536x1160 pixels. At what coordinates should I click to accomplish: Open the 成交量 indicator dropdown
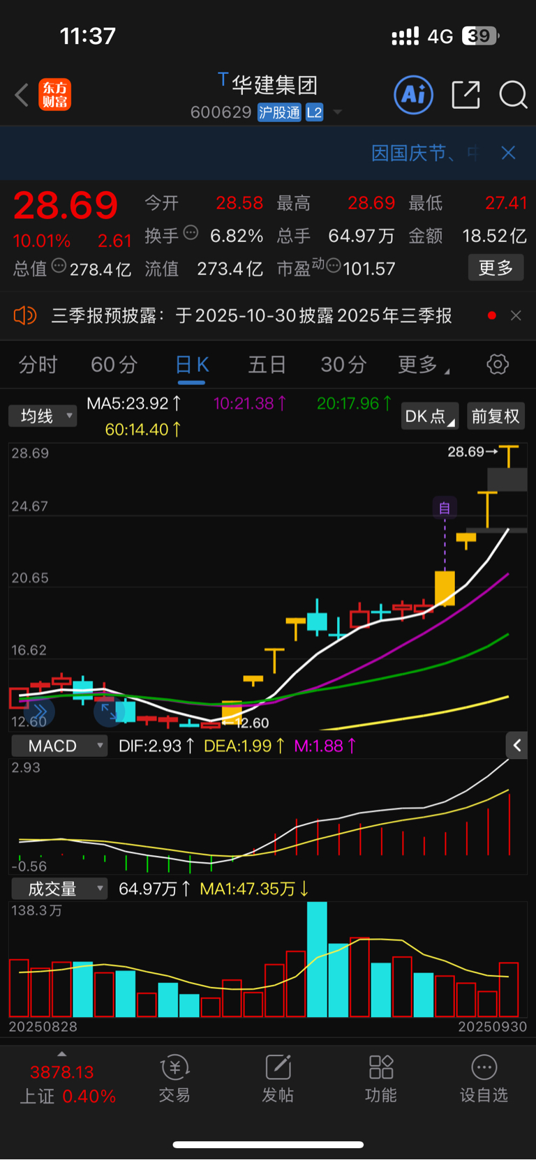59,889
